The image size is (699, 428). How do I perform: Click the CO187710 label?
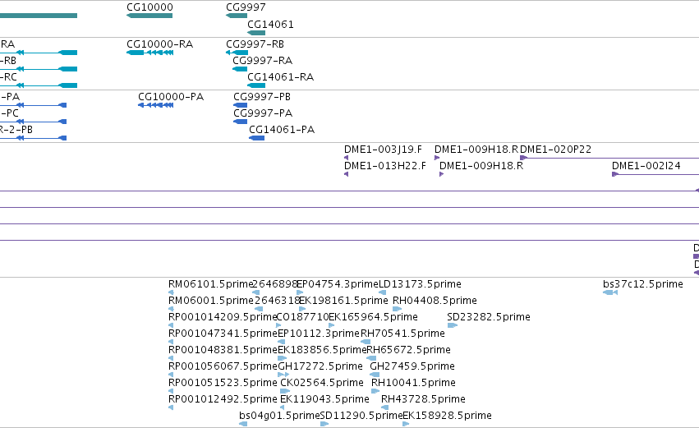303,317
